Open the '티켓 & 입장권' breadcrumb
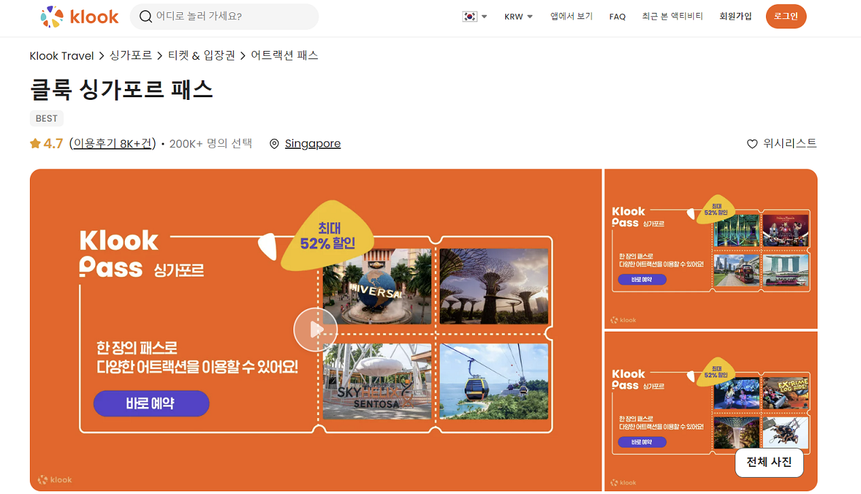 click(x=202, y=56)
